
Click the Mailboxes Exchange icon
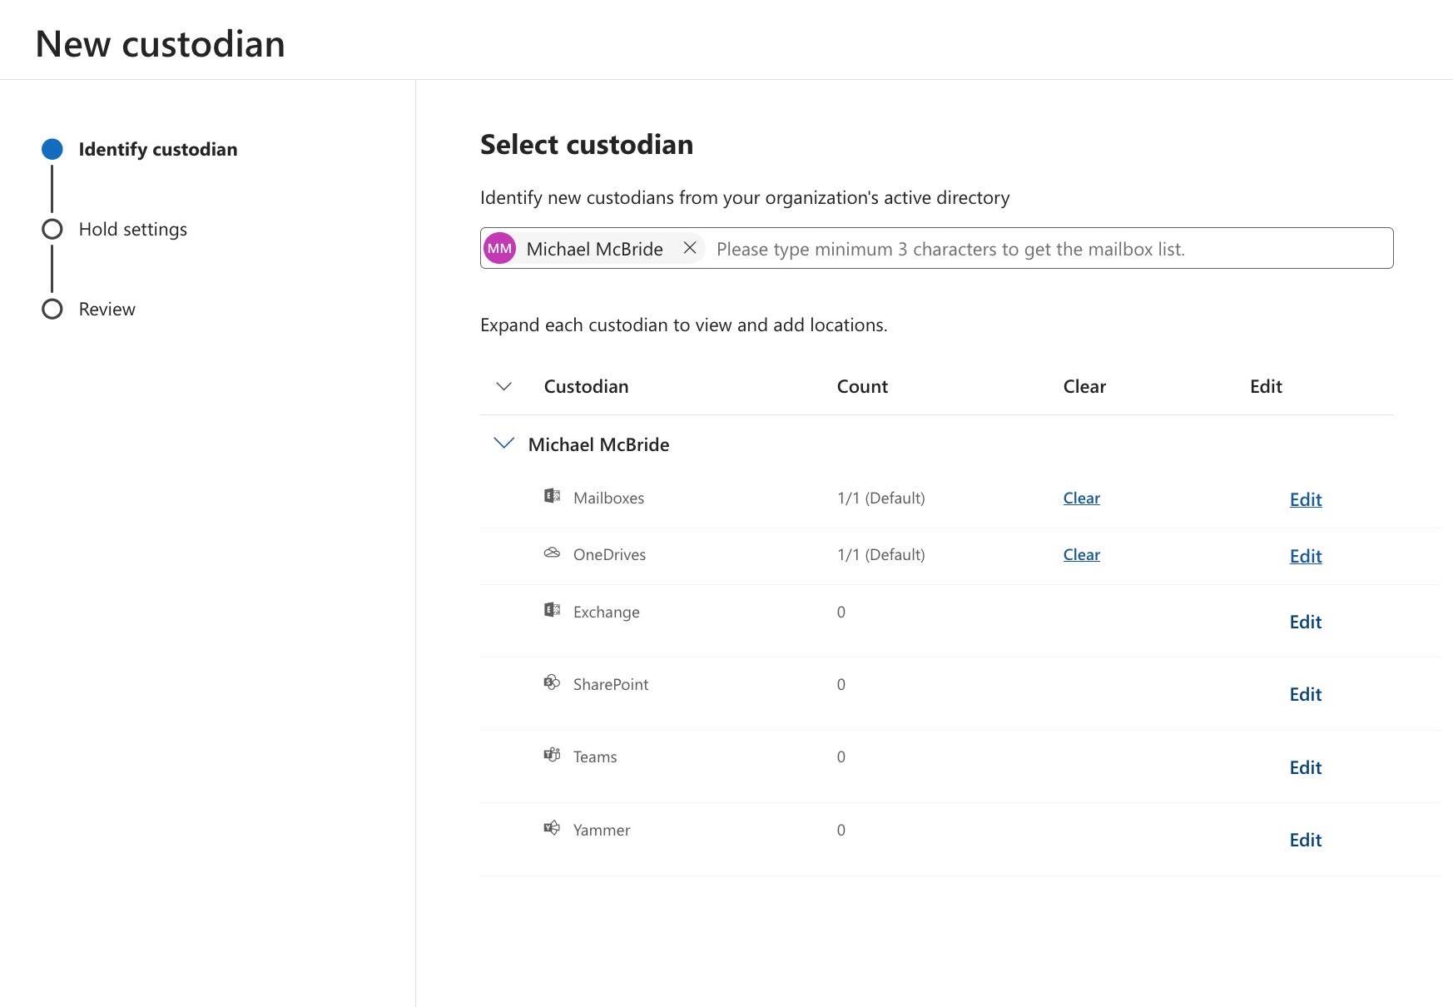(552, 496)
